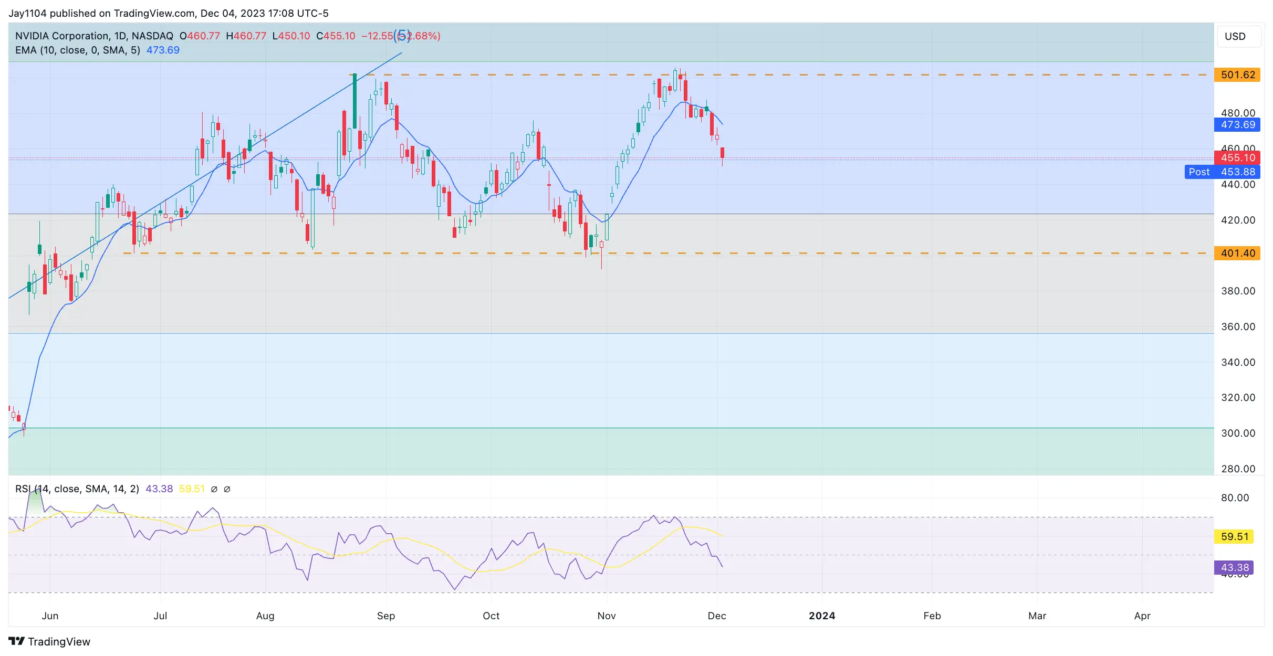Screen dimensions: 1273x656
Task: Click the USD currency label
Action: click(1239, 36)
